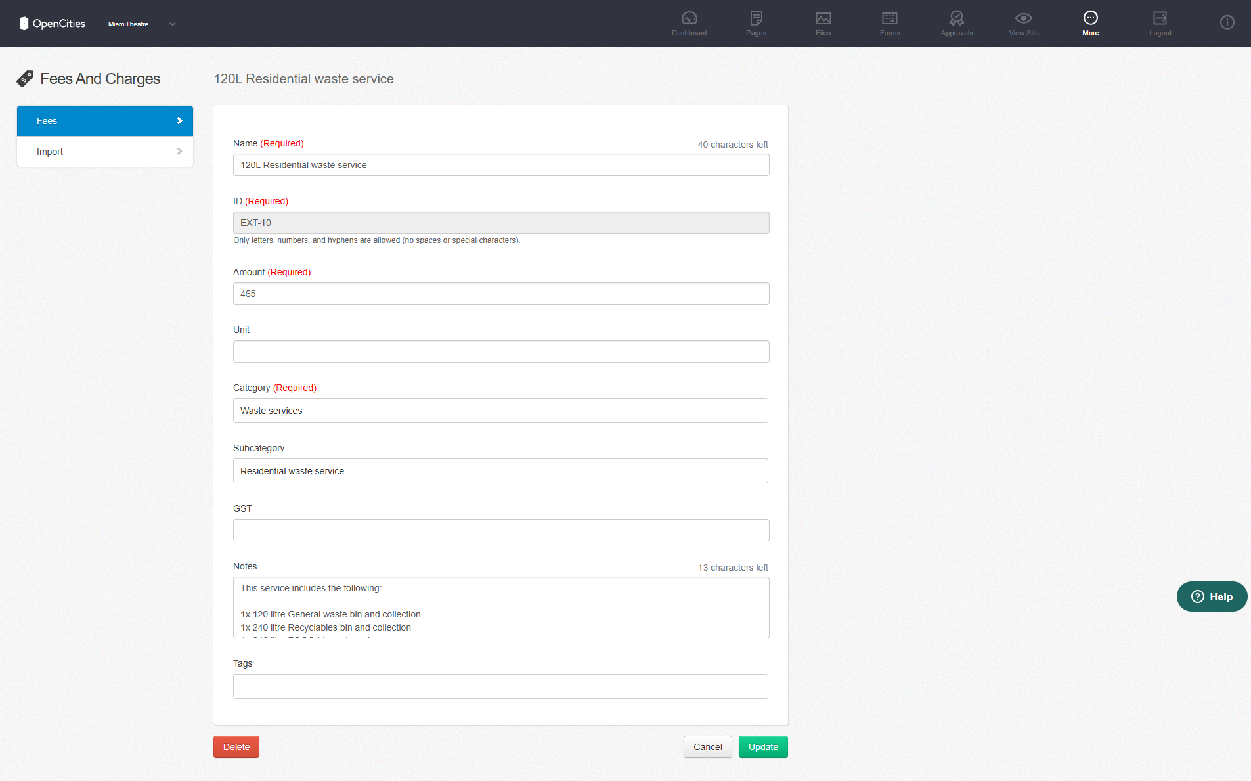Open the Subcategory field Residential waste service

(x=500, y=471)
